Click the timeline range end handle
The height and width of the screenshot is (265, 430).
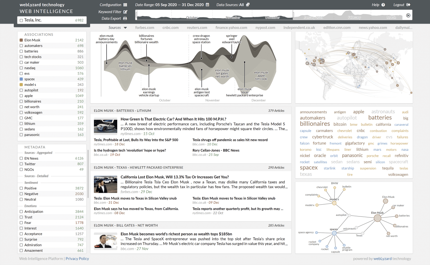tap(293, 15)
